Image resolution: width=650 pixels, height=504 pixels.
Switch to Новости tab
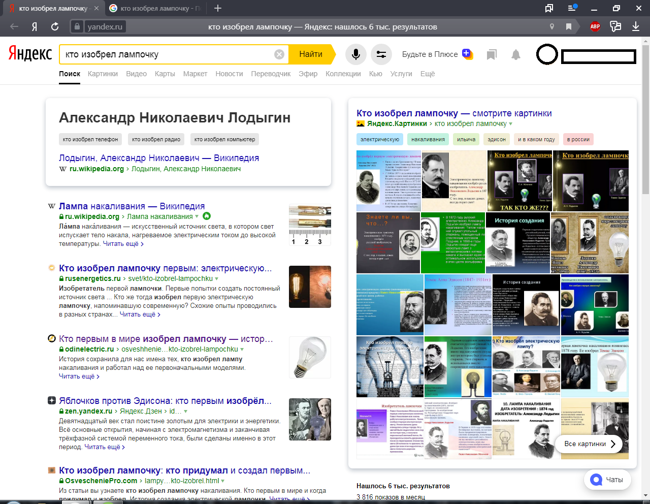tap(229, 74)
